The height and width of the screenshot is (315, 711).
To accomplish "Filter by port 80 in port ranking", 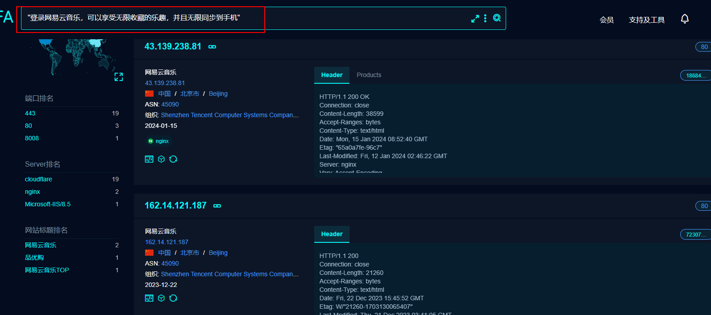I will click(29, 126).
